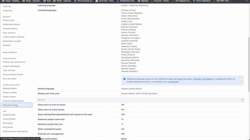Select 'Portuguese (Brazil)' in installed languages
This screenshot has width=250, height=140.
130,58
